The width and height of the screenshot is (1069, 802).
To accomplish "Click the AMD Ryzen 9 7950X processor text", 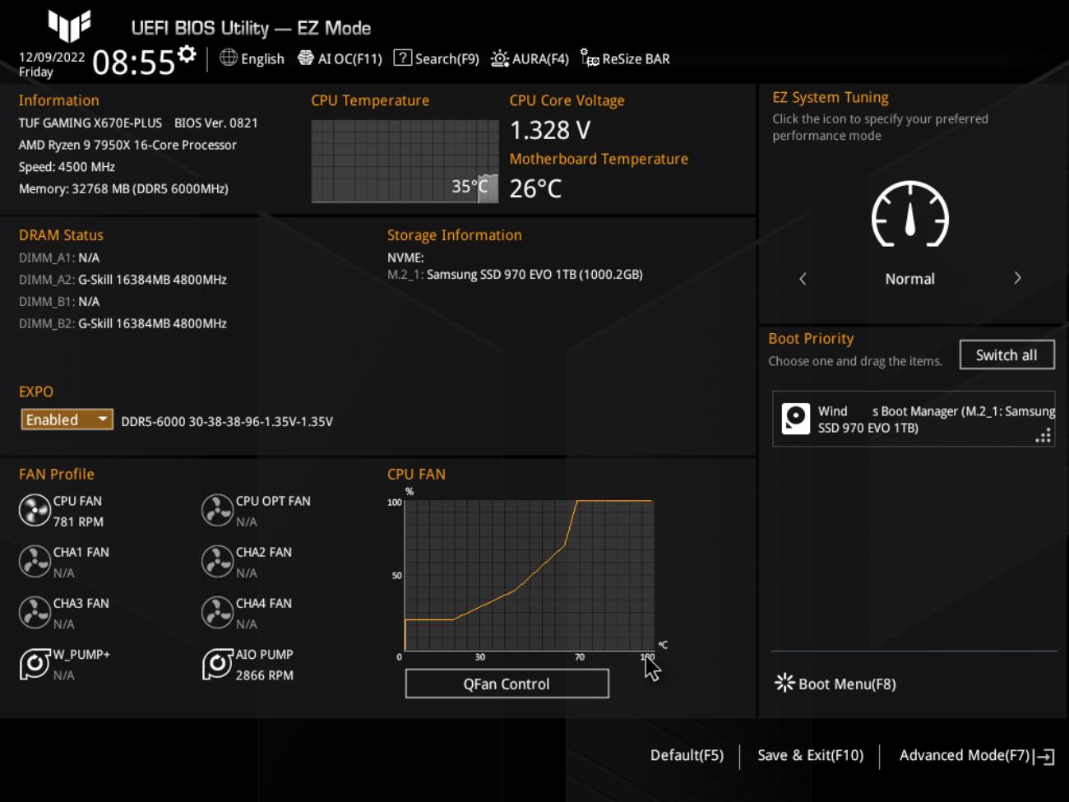I will 127,145.
